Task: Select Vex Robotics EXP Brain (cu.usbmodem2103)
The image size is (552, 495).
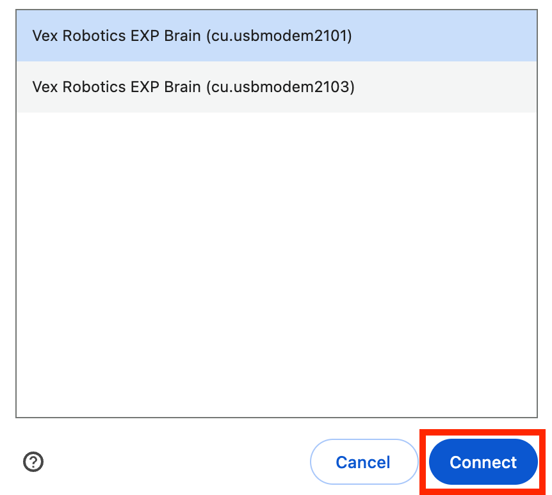Action: pyautogui.click(x=193, y=86)
